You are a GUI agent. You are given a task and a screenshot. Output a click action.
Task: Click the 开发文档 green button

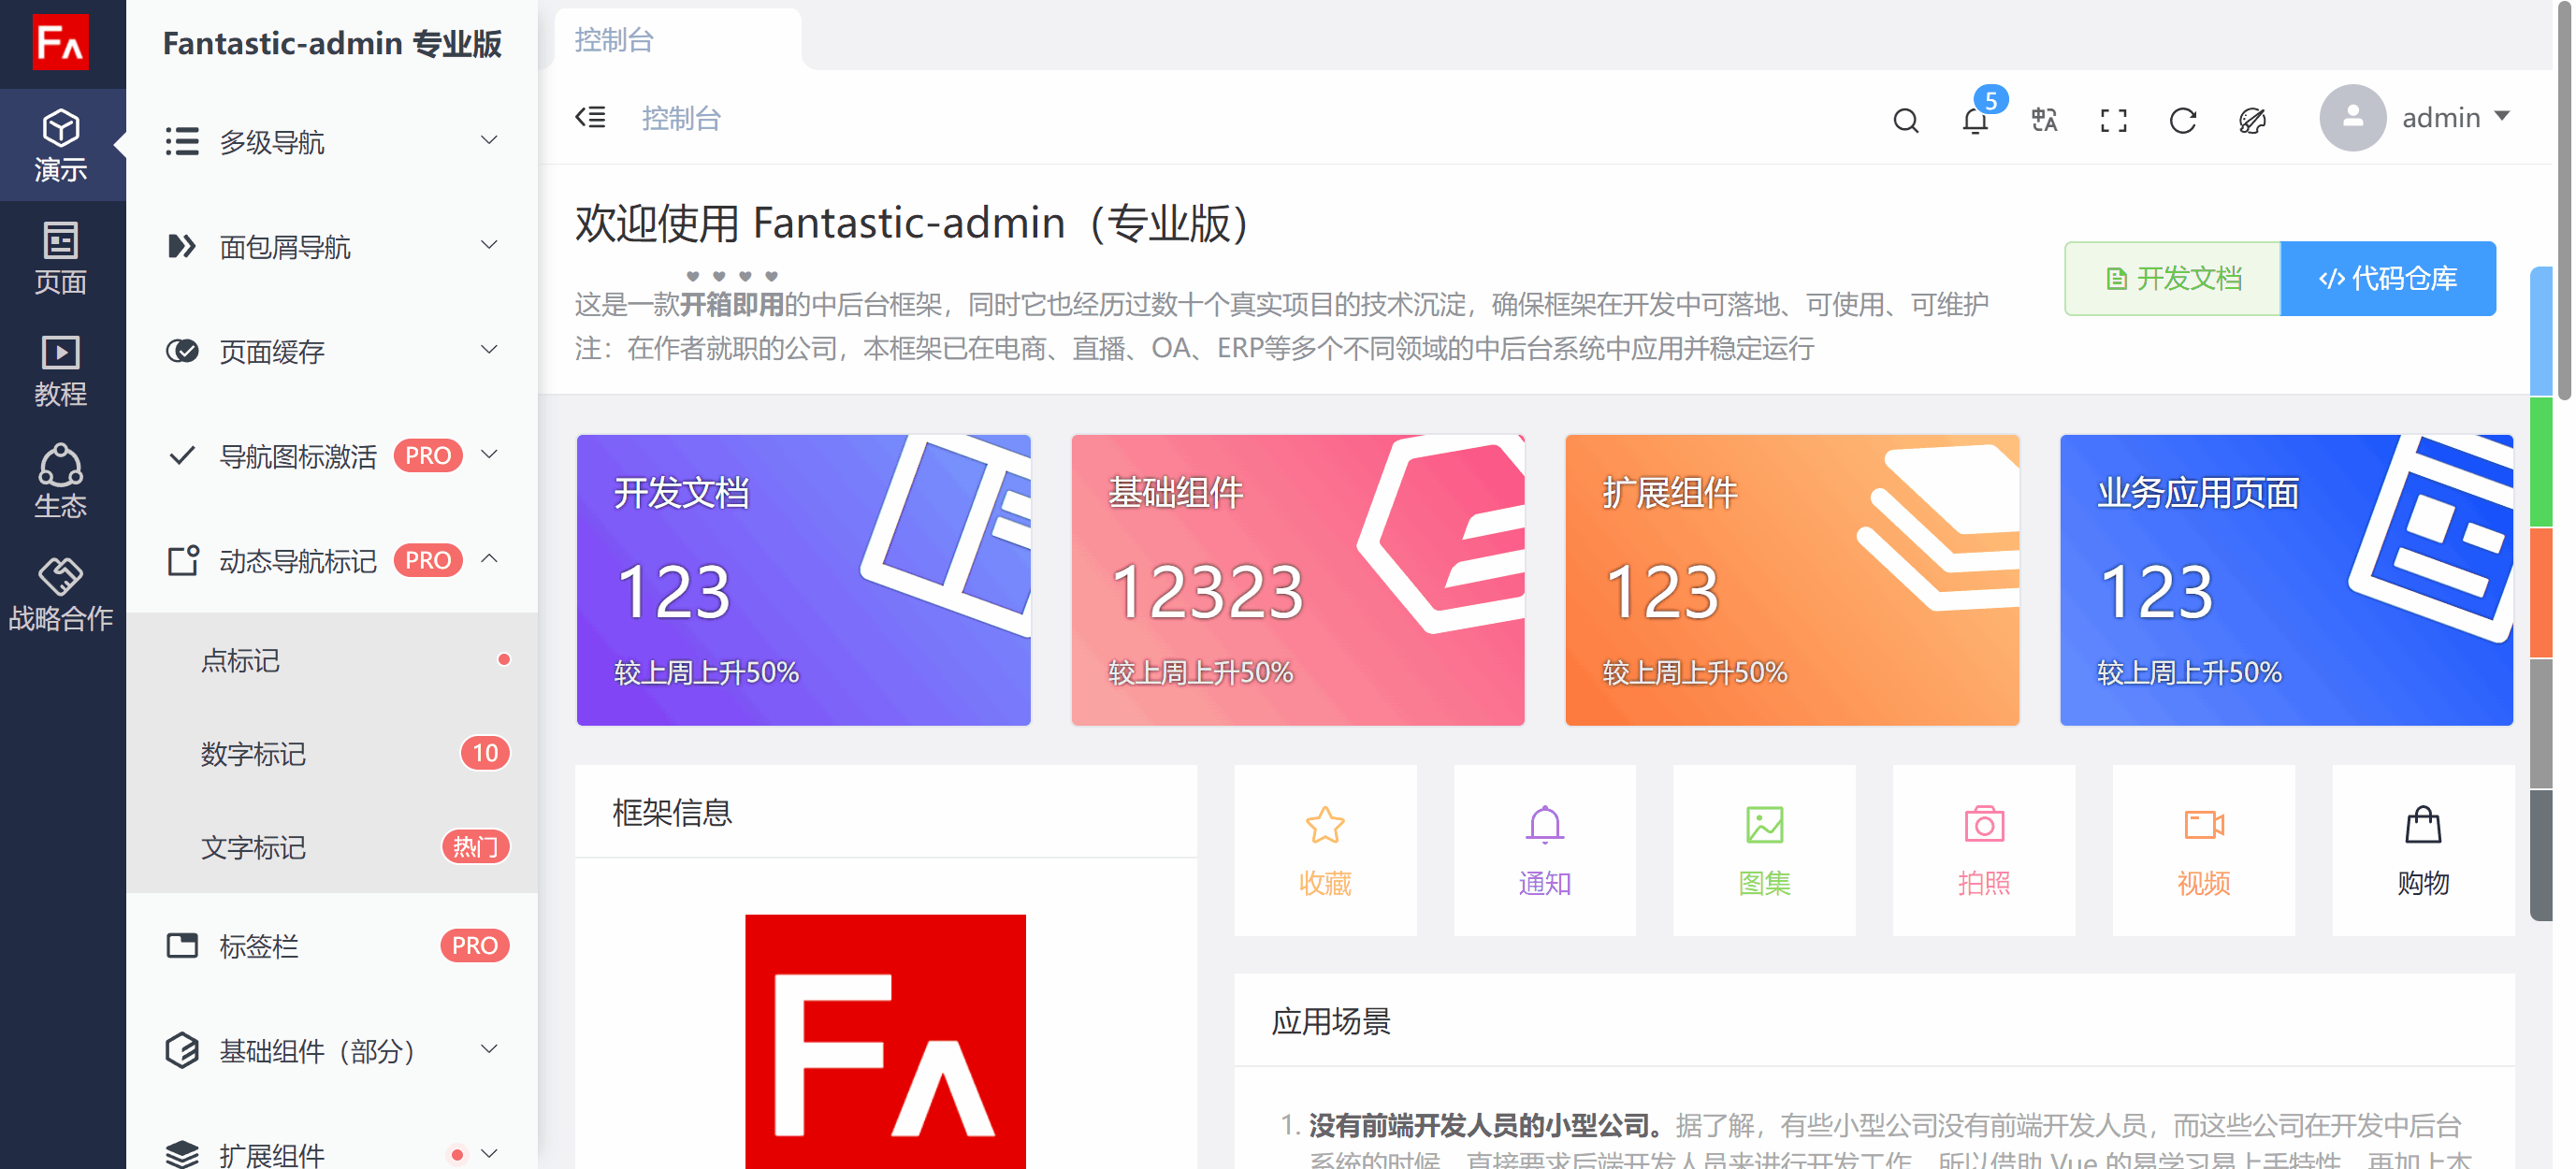2172,279
